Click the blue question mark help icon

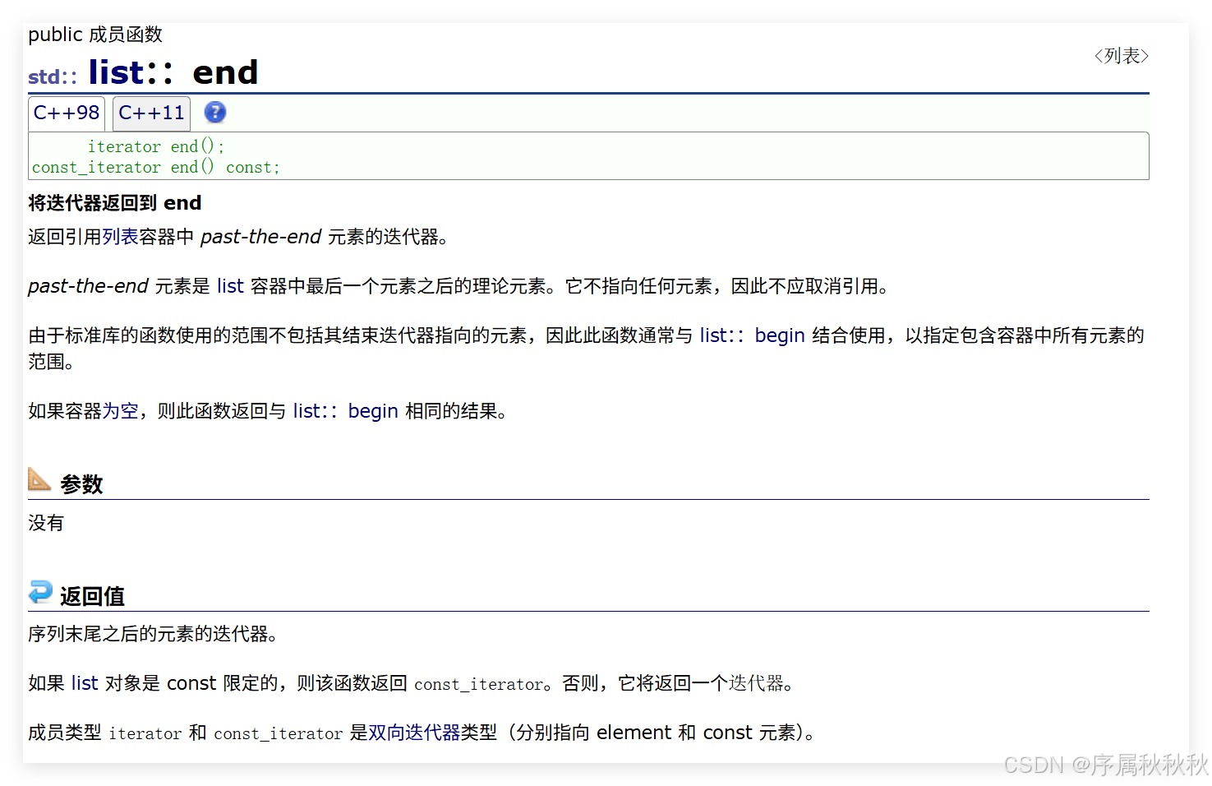click(x=215, y=113)
